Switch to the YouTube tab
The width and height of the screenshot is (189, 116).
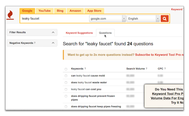coord(45,11)
